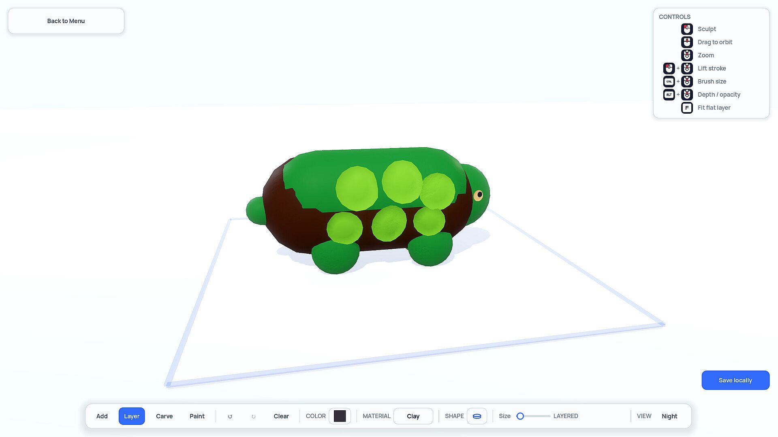Click the Sculpt mouse icon in Controls
778x437 pixels.
pos(687,29)
